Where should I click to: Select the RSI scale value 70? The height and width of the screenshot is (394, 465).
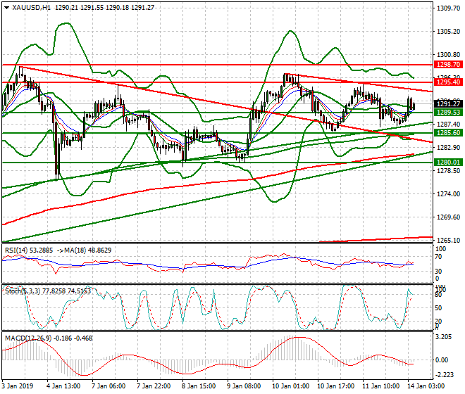click(x=438, y=257)
